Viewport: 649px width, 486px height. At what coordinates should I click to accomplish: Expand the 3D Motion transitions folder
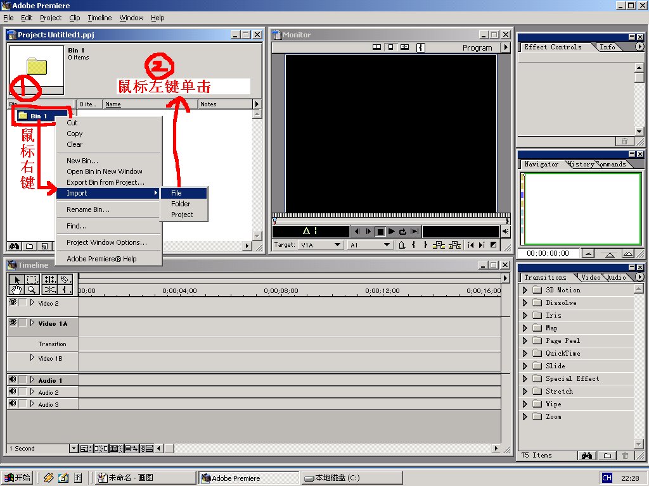coord(525,290)
